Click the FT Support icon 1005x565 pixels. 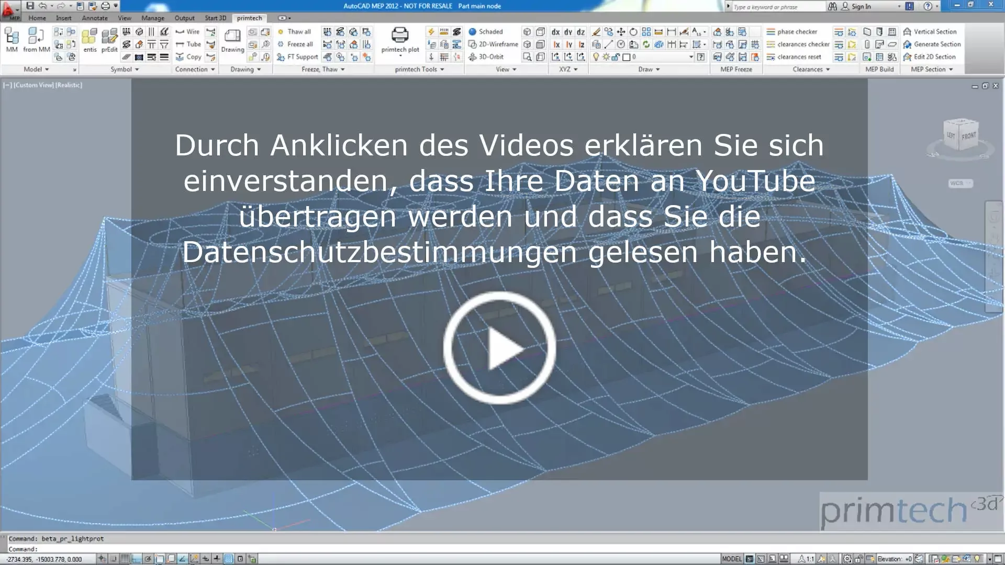pyautogui.click(x=298, y=56)
